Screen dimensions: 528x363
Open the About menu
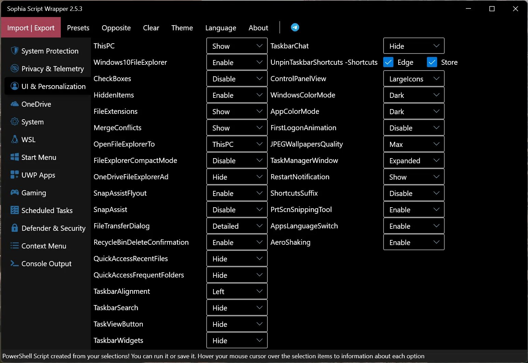258,28
